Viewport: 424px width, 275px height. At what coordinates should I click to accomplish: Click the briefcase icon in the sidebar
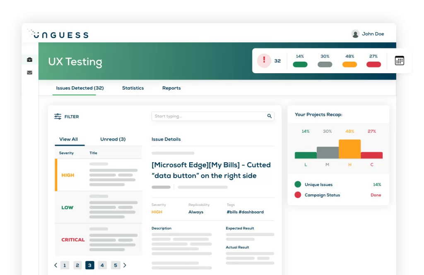pos(29,60)
